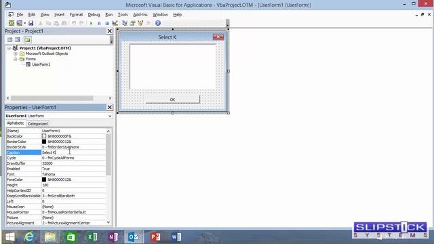Click the project tree horizontal scrollbar right arrow

[110, 98]
